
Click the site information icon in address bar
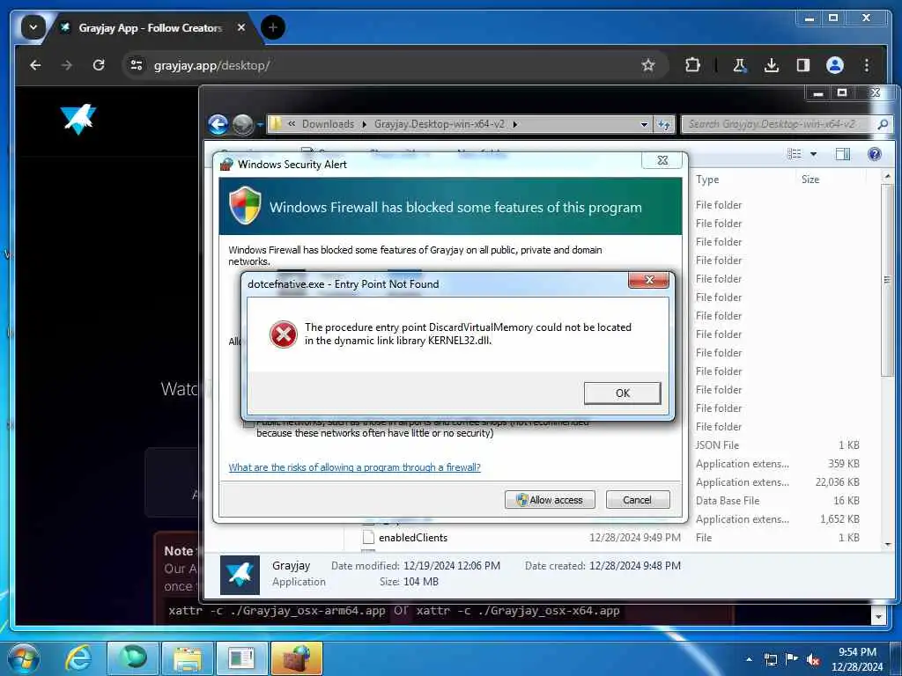137,65
